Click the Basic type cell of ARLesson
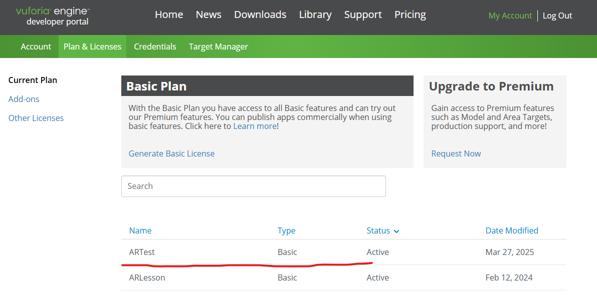This screenshot has width=597, height=308. [x=287, y=277]
